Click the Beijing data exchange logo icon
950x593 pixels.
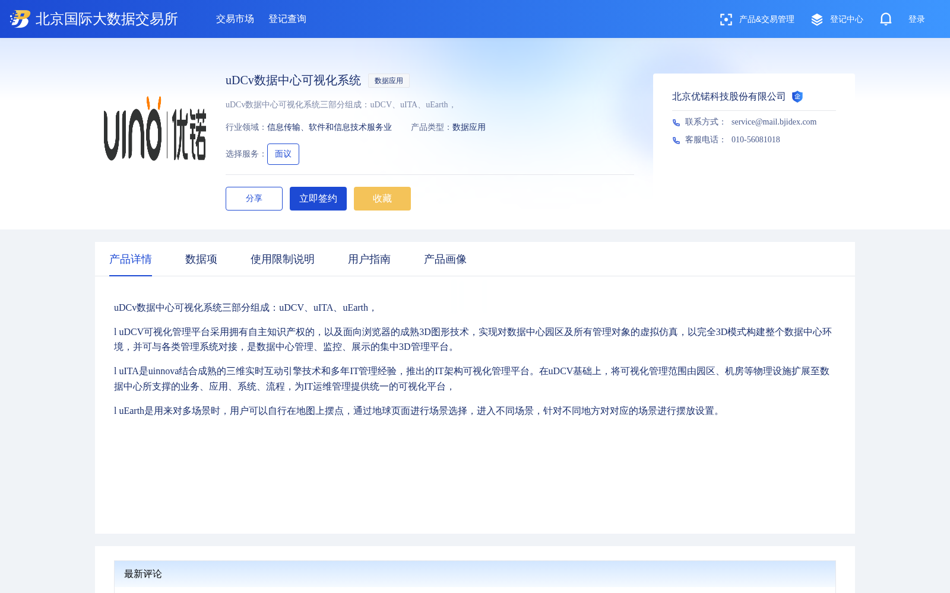pos(20,19)
